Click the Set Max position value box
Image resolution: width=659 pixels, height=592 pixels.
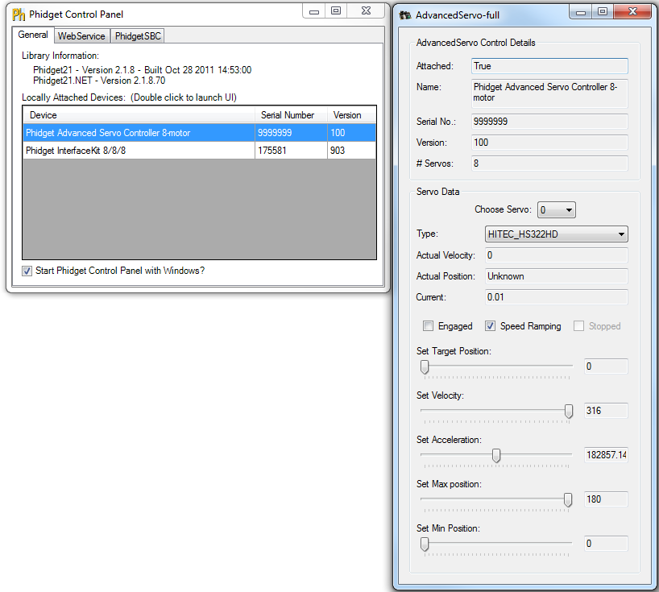pyautogui.click(x=606, y=499)
